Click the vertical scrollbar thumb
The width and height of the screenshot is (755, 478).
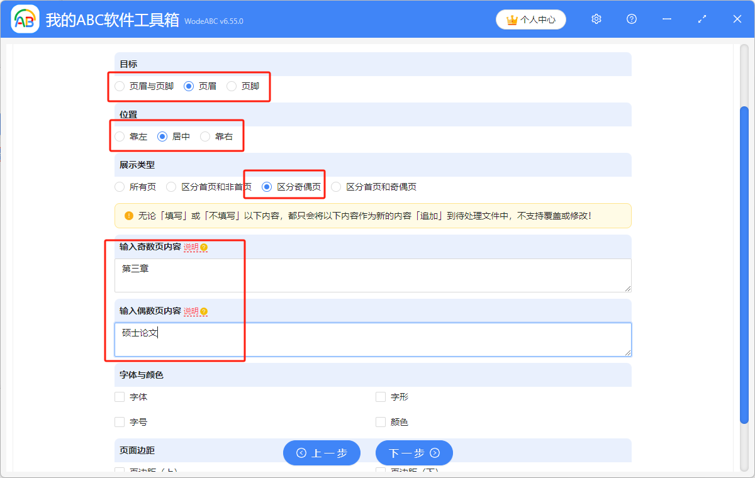point(744,264)
